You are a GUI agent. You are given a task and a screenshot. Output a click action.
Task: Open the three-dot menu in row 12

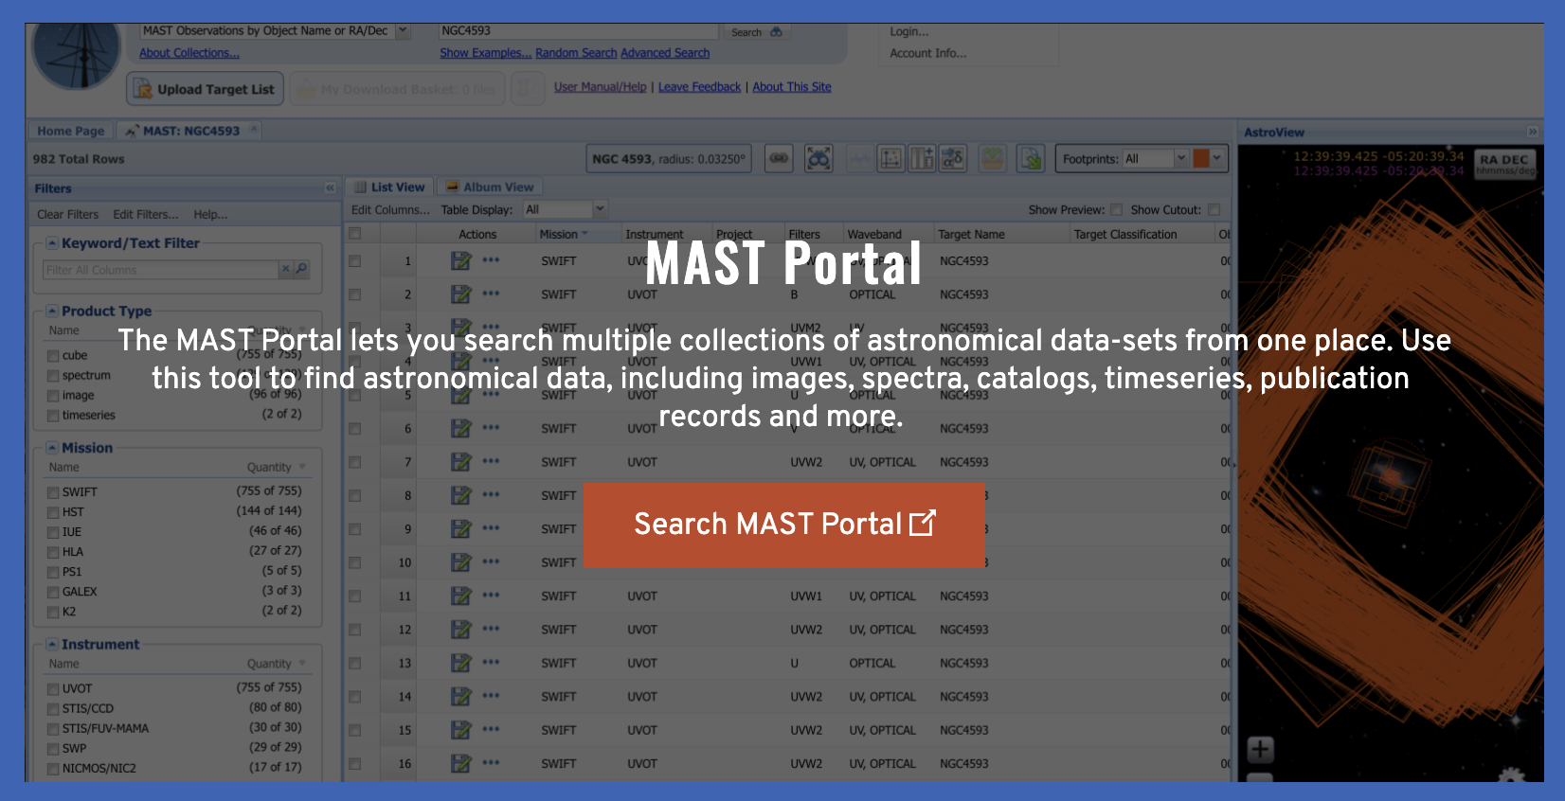pyautogui.click(x=491, y=629)
